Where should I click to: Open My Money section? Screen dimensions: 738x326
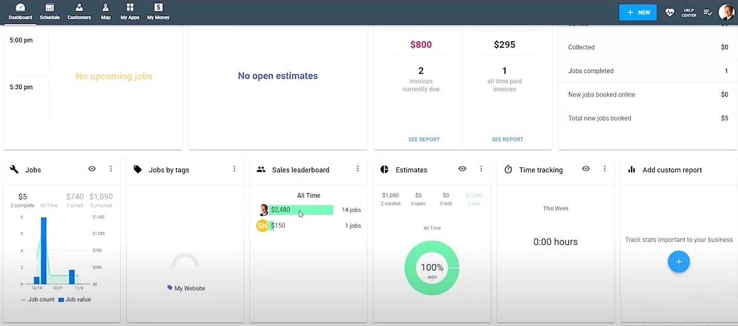point(158,12)
